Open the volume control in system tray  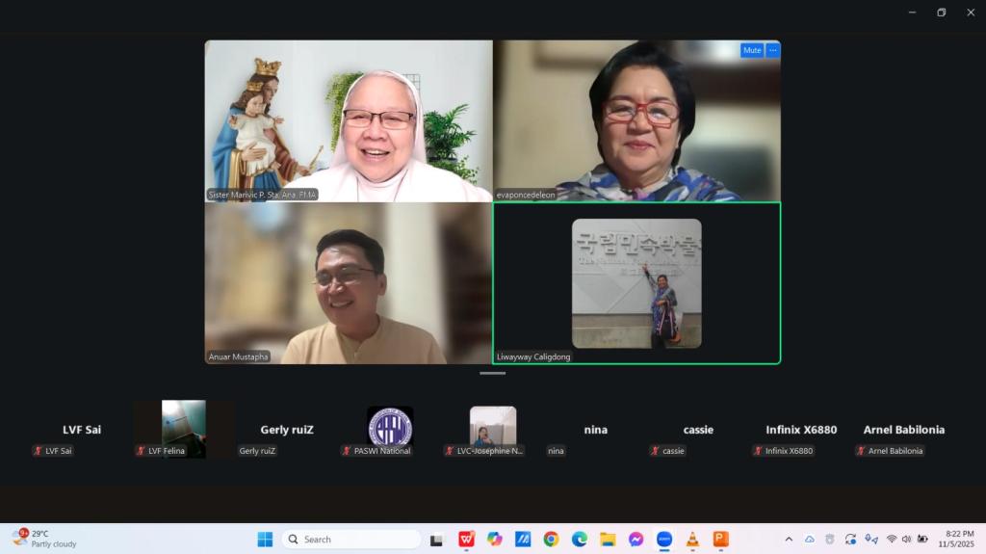[906, 540]
